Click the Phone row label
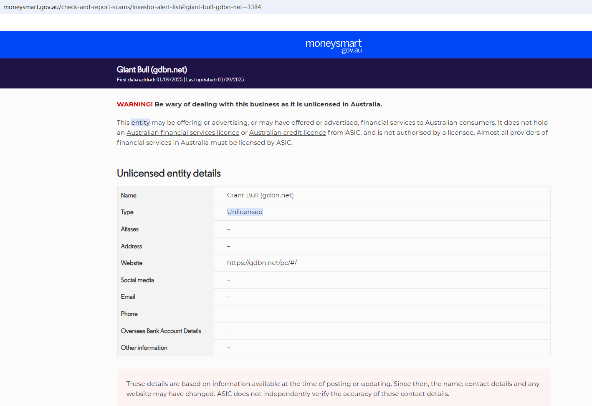The height and width of the screenshot is (406, 592). tap(129, 314)
